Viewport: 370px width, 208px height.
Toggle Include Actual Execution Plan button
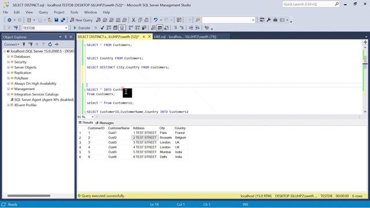131,28
